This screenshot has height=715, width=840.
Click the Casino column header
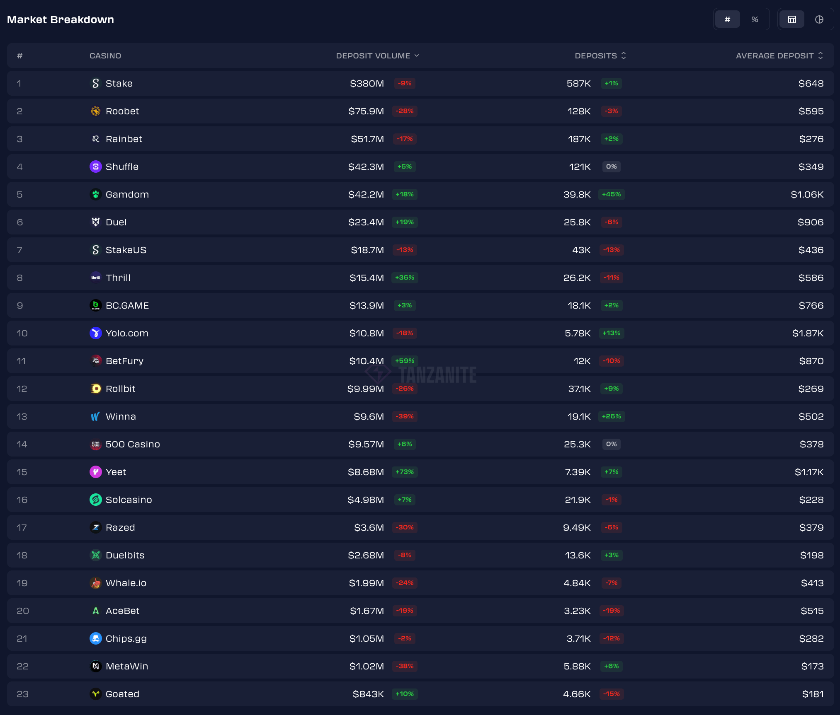(105, 56)
